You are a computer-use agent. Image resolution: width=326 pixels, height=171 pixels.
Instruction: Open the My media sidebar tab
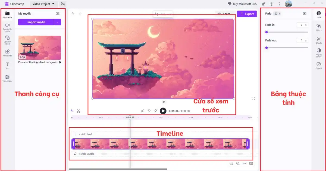point(7,15)
